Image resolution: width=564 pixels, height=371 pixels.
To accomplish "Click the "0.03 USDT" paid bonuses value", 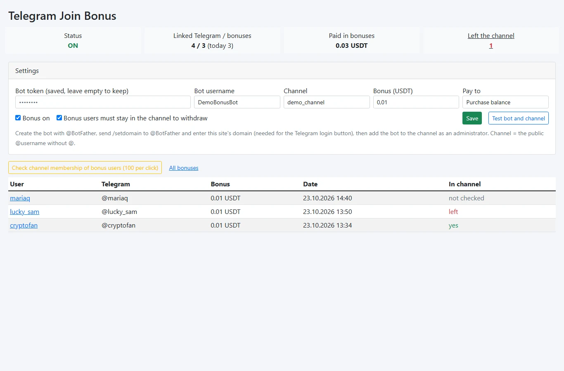I will [x=351, y=46].
